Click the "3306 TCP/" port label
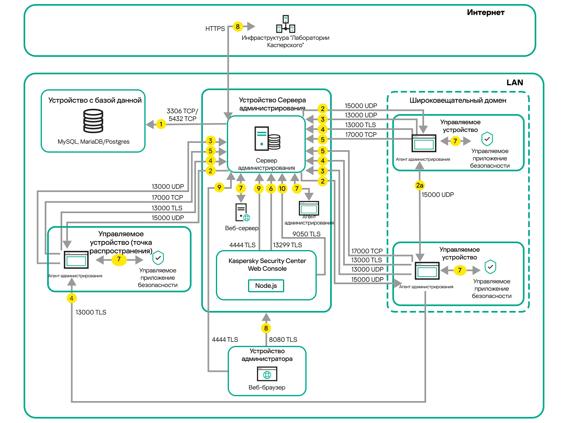 point(182,111)
